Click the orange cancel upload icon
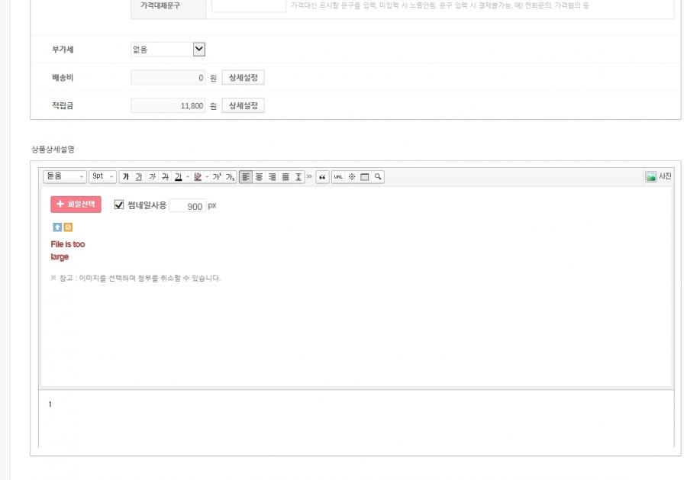The image size is (687, 480). click(x=68, y=227)
